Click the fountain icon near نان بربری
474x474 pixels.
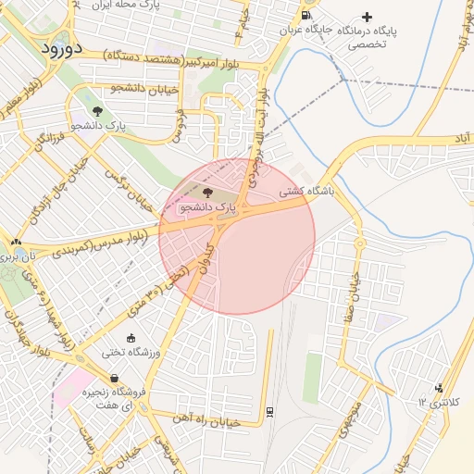16,243
